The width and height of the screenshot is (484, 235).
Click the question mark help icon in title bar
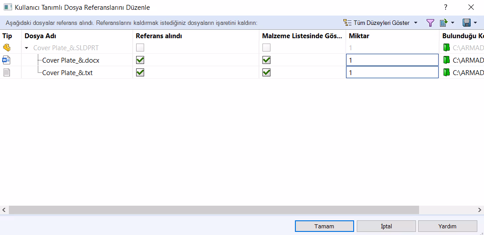pos(445,8)
